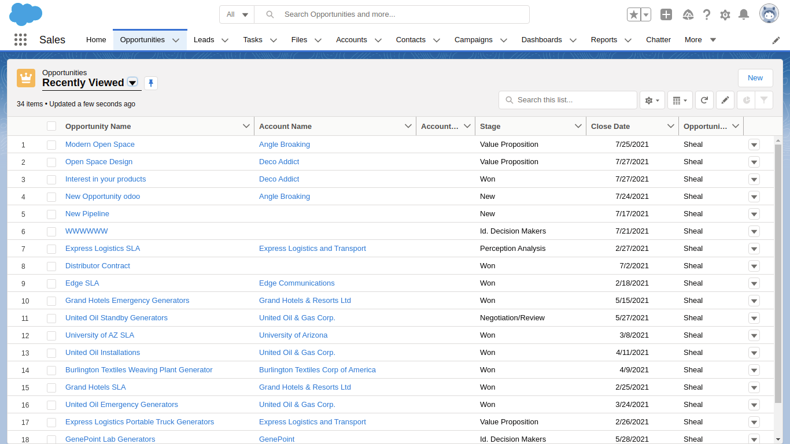790x444 pixels.
Task: Click the inline Edit List pencil
Action: pyautogui.click(x=725, y=100)
